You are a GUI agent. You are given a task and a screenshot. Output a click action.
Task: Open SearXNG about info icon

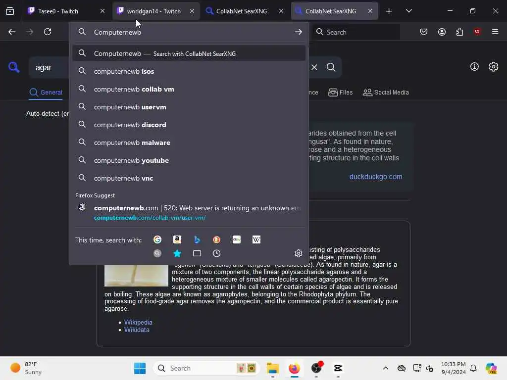coord(474,67)
